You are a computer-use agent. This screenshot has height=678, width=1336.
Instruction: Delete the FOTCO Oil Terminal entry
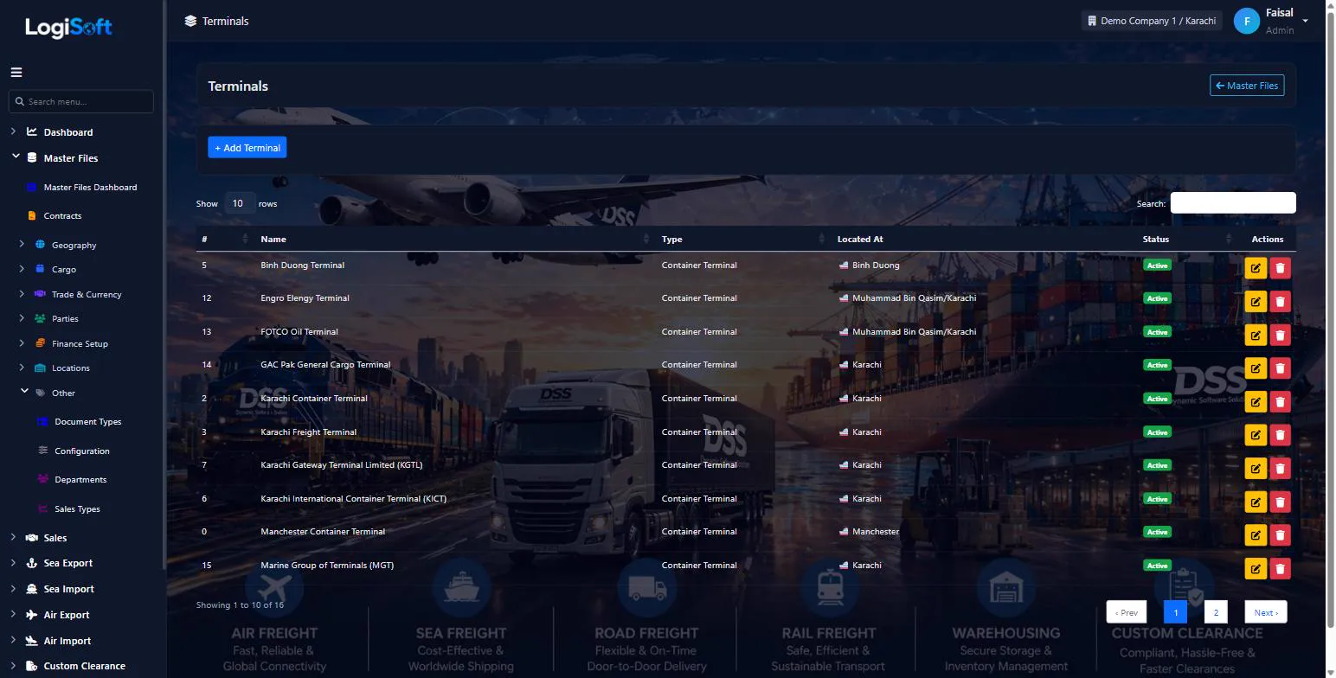click(1280, 335)
